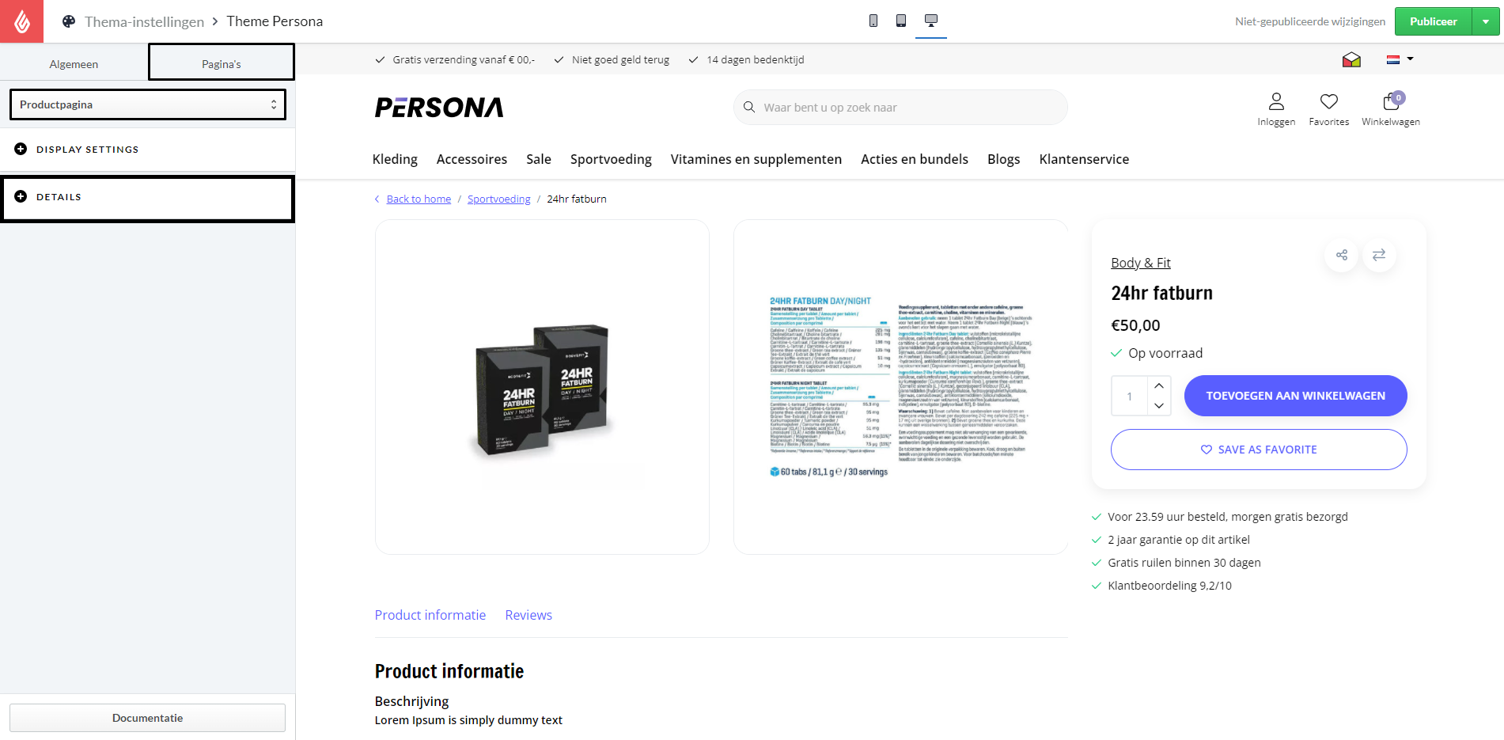
Task: Open the Favorites heart icon
Action: (1329, 101)
